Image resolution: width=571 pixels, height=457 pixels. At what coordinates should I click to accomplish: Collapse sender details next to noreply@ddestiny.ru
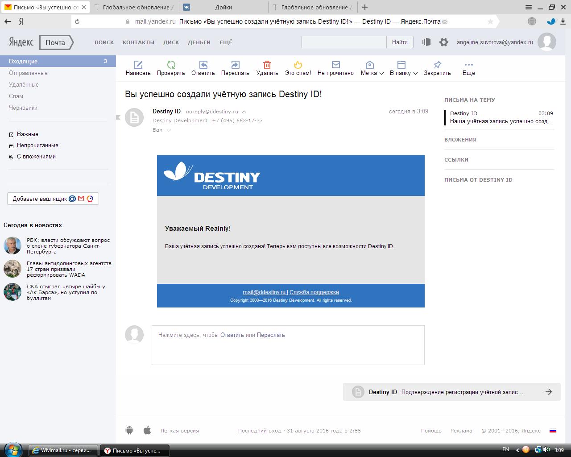(244, 112)
